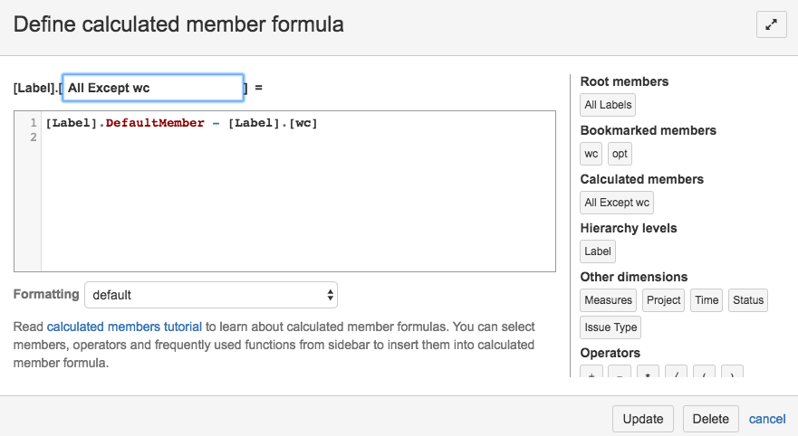Insert the opening parenthesis operator
Screen dimensions: 798x436
(x=704, y=373)
